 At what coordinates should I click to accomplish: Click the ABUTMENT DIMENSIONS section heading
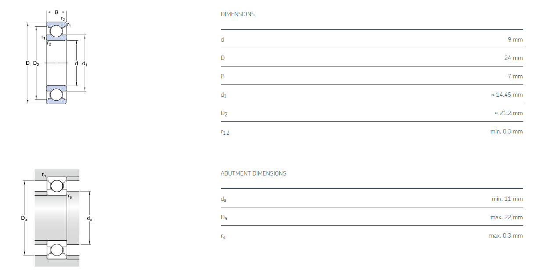point(253,173)
